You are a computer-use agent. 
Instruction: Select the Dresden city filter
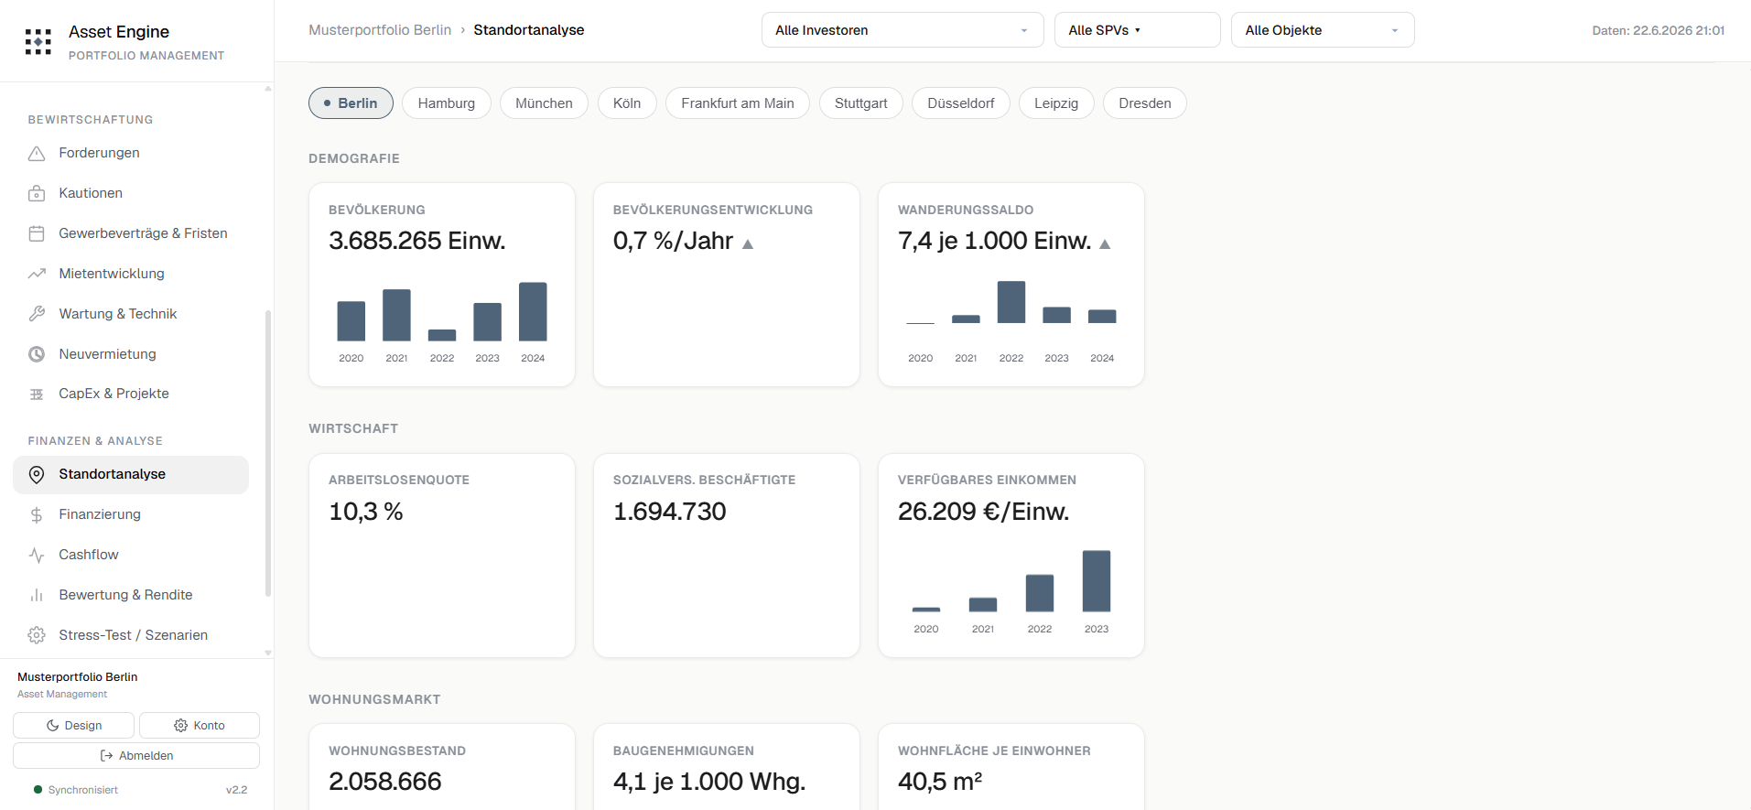click(x=1145, y=103)
